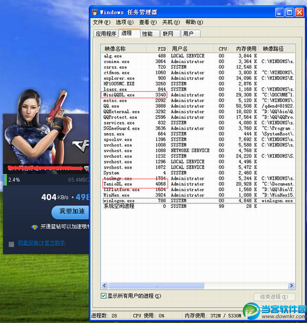Select the TXPlatform.exe process row
This screenshot has width=307, height=323.
198,189
